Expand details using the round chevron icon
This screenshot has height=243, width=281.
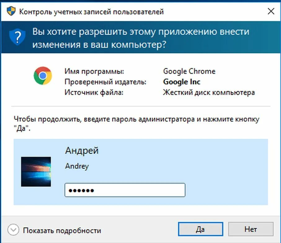pos(13,230)
